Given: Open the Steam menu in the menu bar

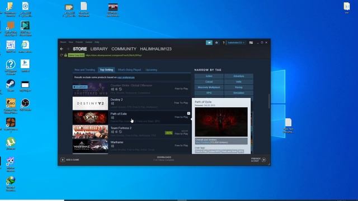Looking at the screenshot, I should click(x=63, y=42).
